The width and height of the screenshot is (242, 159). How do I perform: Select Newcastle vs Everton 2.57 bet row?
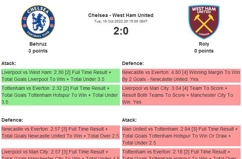click(x=60, y=132)
